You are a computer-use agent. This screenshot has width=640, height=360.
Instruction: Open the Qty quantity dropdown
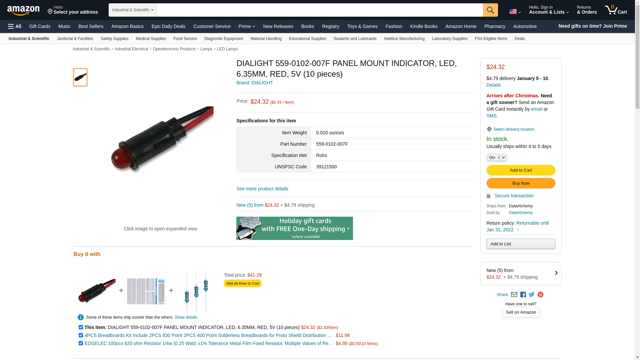(x=497, y=157)
